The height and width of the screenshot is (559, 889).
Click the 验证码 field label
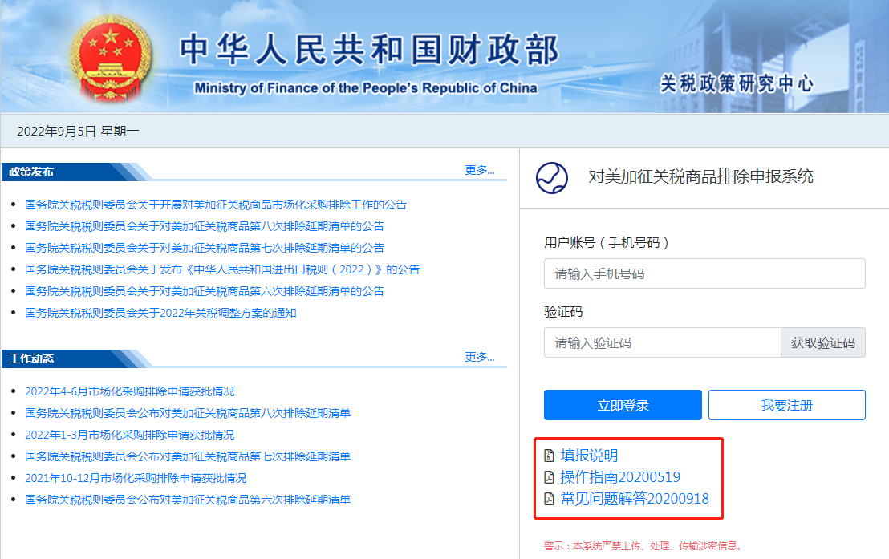tap(563, 312)
